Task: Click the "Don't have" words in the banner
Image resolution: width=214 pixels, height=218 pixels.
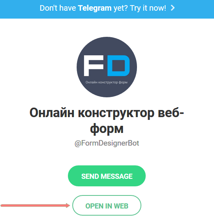Action: click(58, 8)
